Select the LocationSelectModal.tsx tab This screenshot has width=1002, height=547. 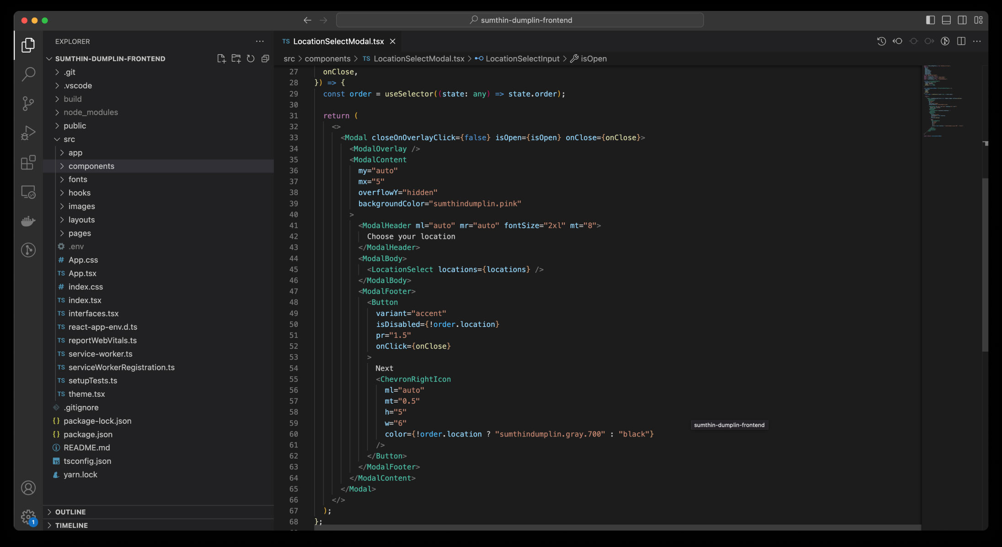coord(338,41)
